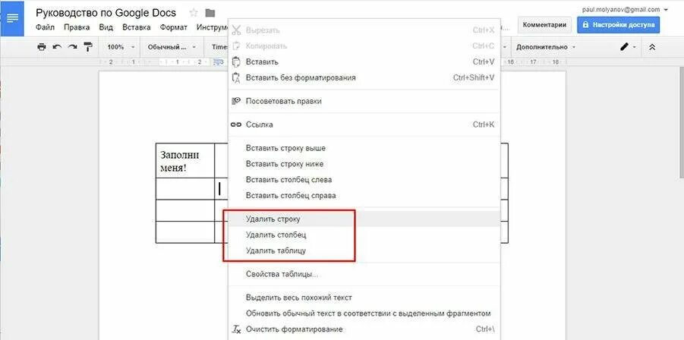Open the Правка menu
This screenshot has width=684, height=340.
coord(77,27)
